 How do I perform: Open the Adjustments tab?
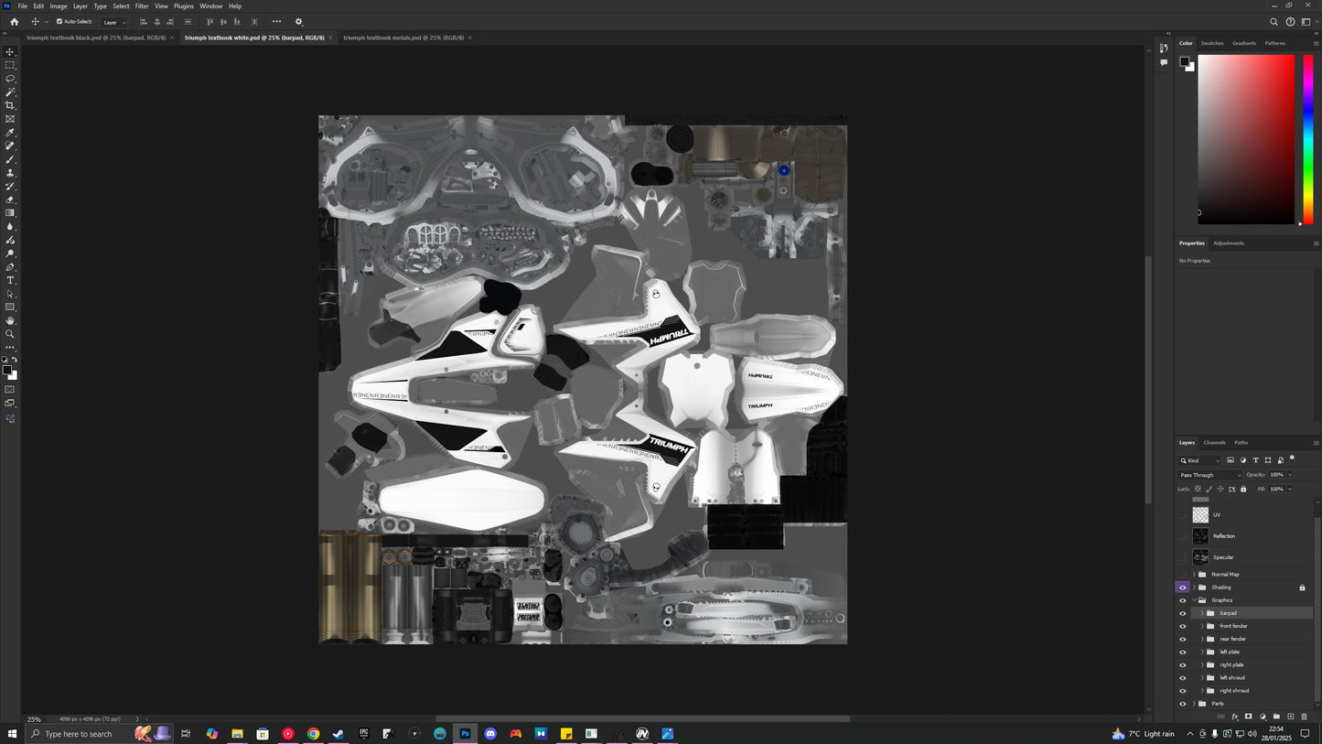(x=1229, y=243)
